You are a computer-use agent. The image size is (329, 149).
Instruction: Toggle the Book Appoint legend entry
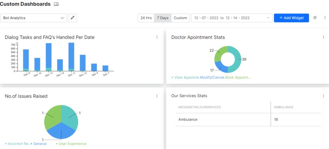(x=237, y=78)
